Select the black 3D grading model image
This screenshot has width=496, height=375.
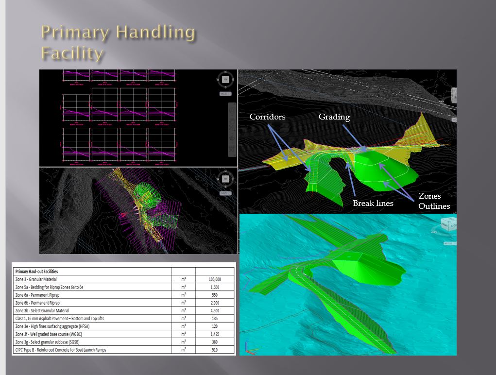point(348,141)
